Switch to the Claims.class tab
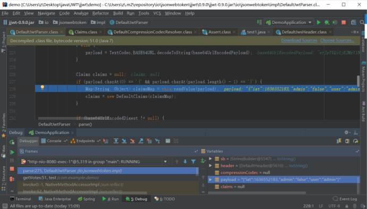The image size is (367, 209). coord(86,32)
